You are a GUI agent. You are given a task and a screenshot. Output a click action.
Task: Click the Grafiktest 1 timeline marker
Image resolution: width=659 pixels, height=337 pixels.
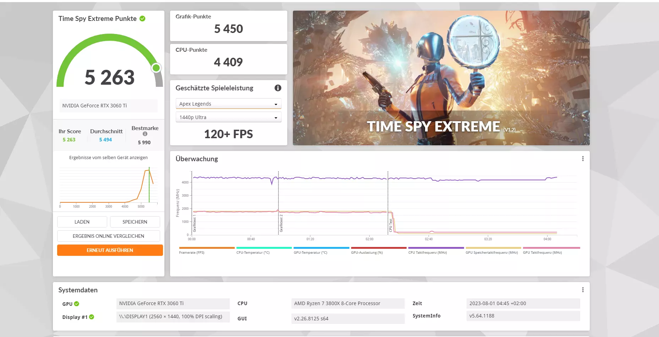click(194, 223)
